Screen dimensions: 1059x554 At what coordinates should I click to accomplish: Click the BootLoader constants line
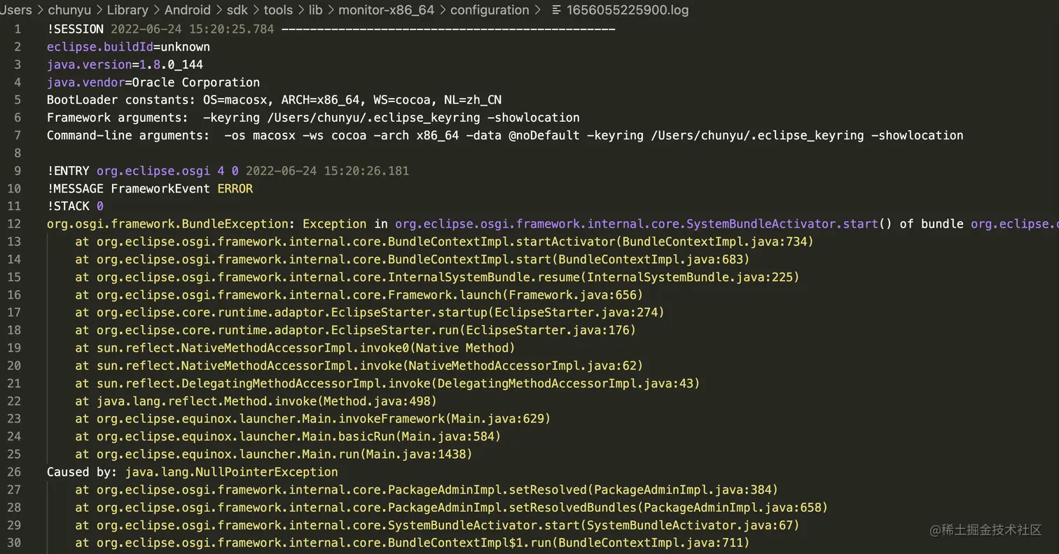(274, 100)
